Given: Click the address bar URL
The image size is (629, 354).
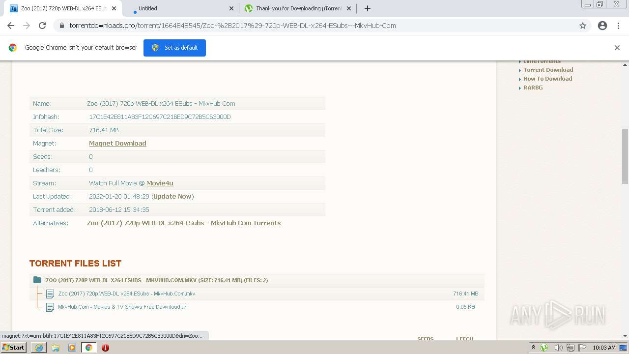Looking at the screenshot, I should point(232,26).
